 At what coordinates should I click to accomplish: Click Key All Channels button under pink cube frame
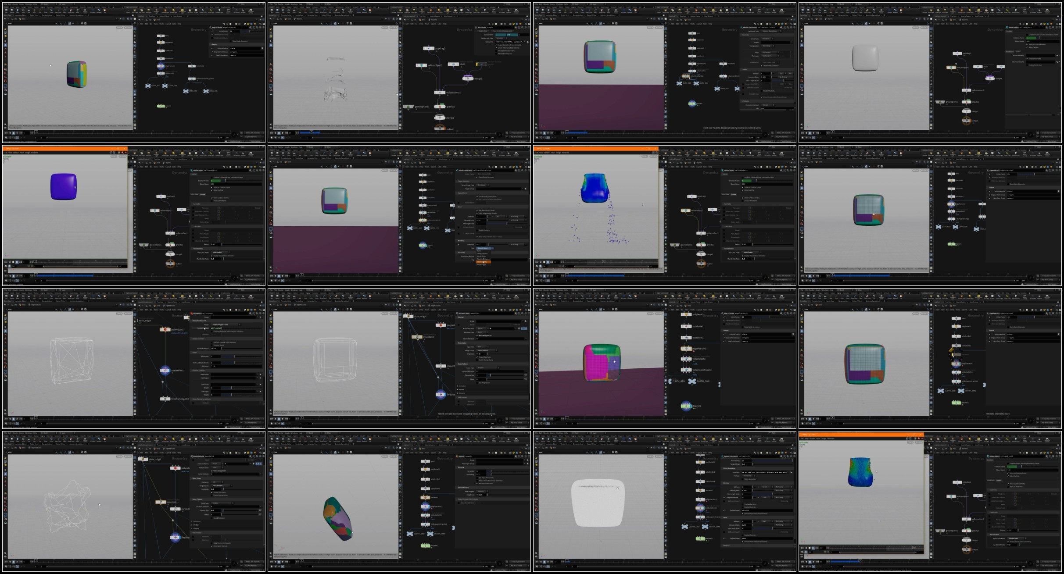[782, 423]
